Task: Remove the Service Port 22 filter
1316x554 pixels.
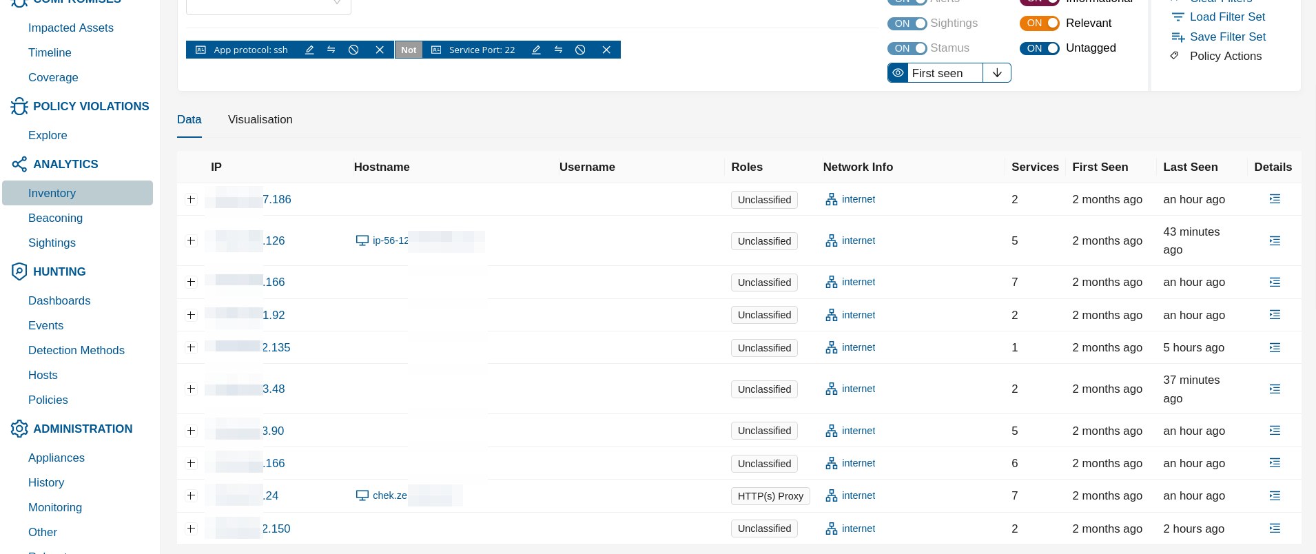Action: click(x=606, y=50)
